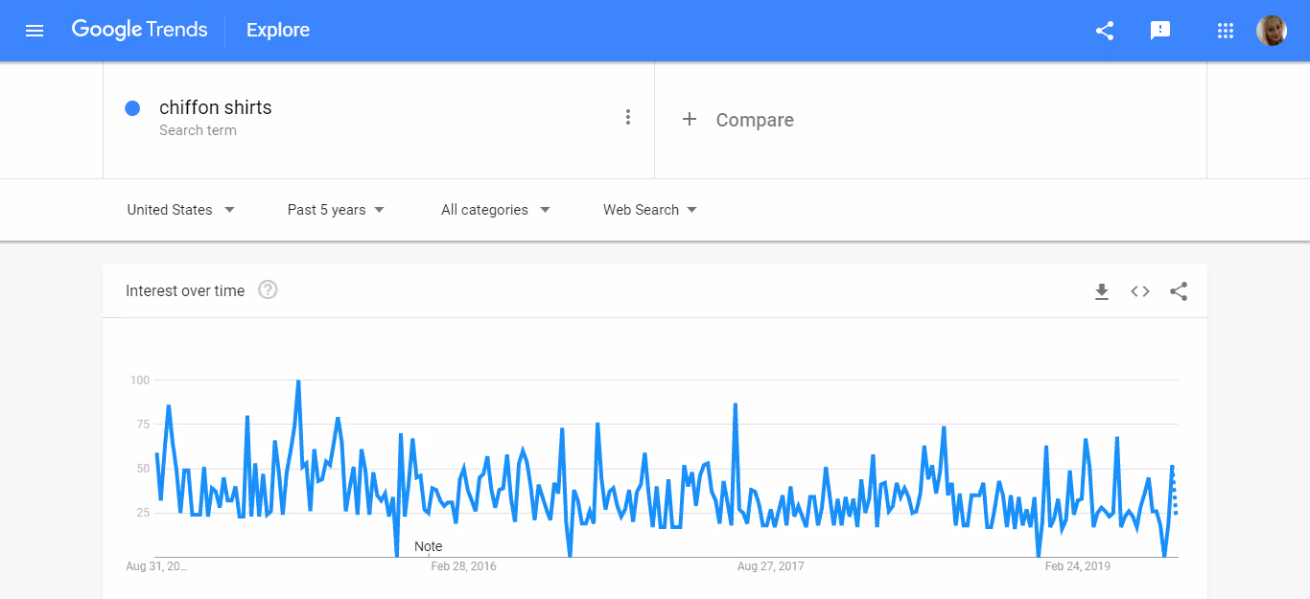Send feedback via the feedback icon

point(1160,30)
